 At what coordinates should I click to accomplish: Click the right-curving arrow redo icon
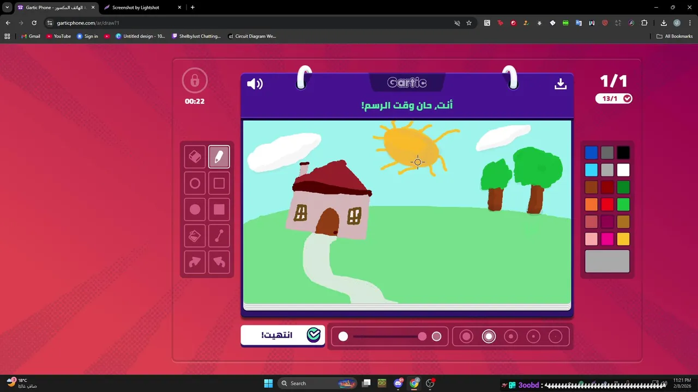pos(195,262)
